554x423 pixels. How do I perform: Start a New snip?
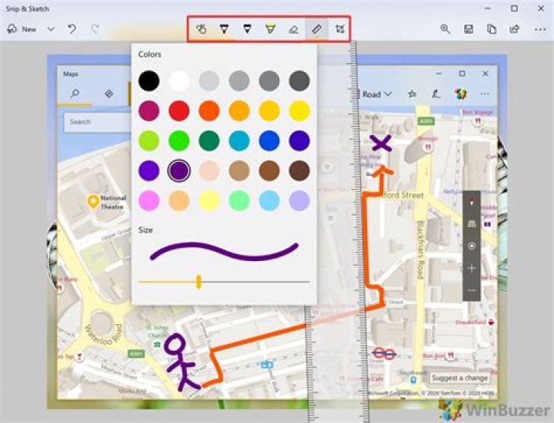[x=22, y=29]
